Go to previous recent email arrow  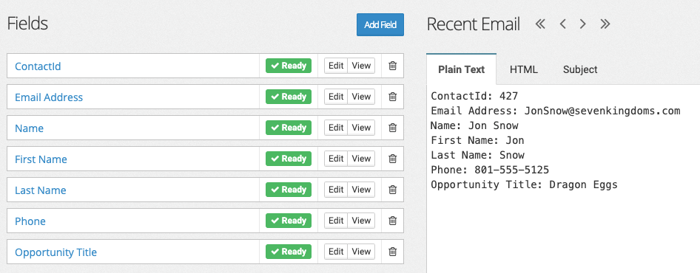[562, 24]
